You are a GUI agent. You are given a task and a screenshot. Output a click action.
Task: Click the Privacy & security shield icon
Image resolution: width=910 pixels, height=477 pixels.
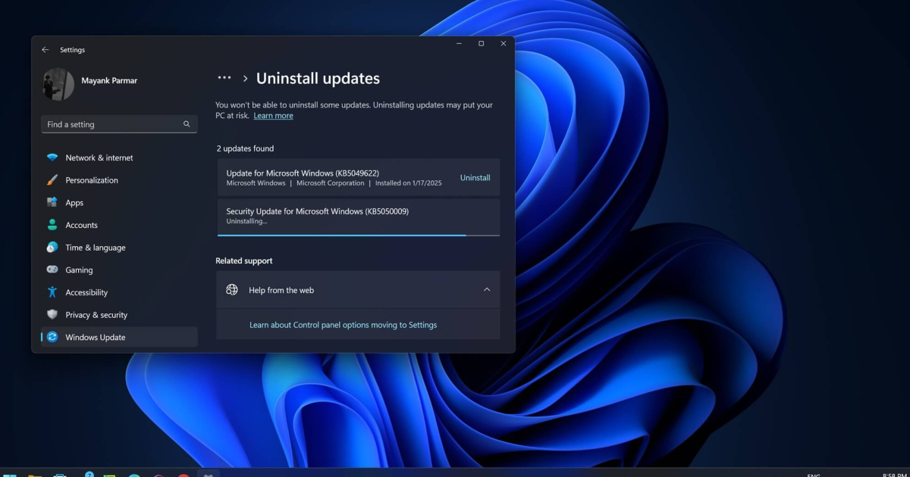[x=52, y=315]
